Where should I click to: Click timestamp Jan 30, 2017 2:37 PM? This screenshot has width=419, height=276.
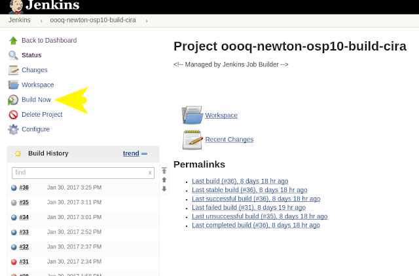(74, 246)
